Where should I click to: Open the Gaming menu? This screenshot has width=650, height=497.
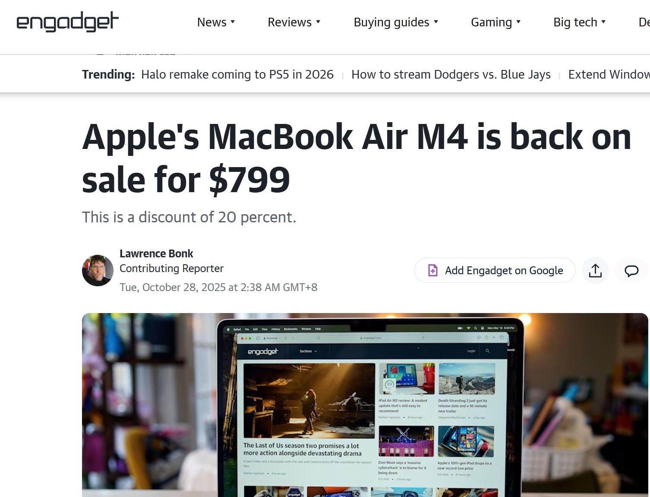(x=491, y=22)
